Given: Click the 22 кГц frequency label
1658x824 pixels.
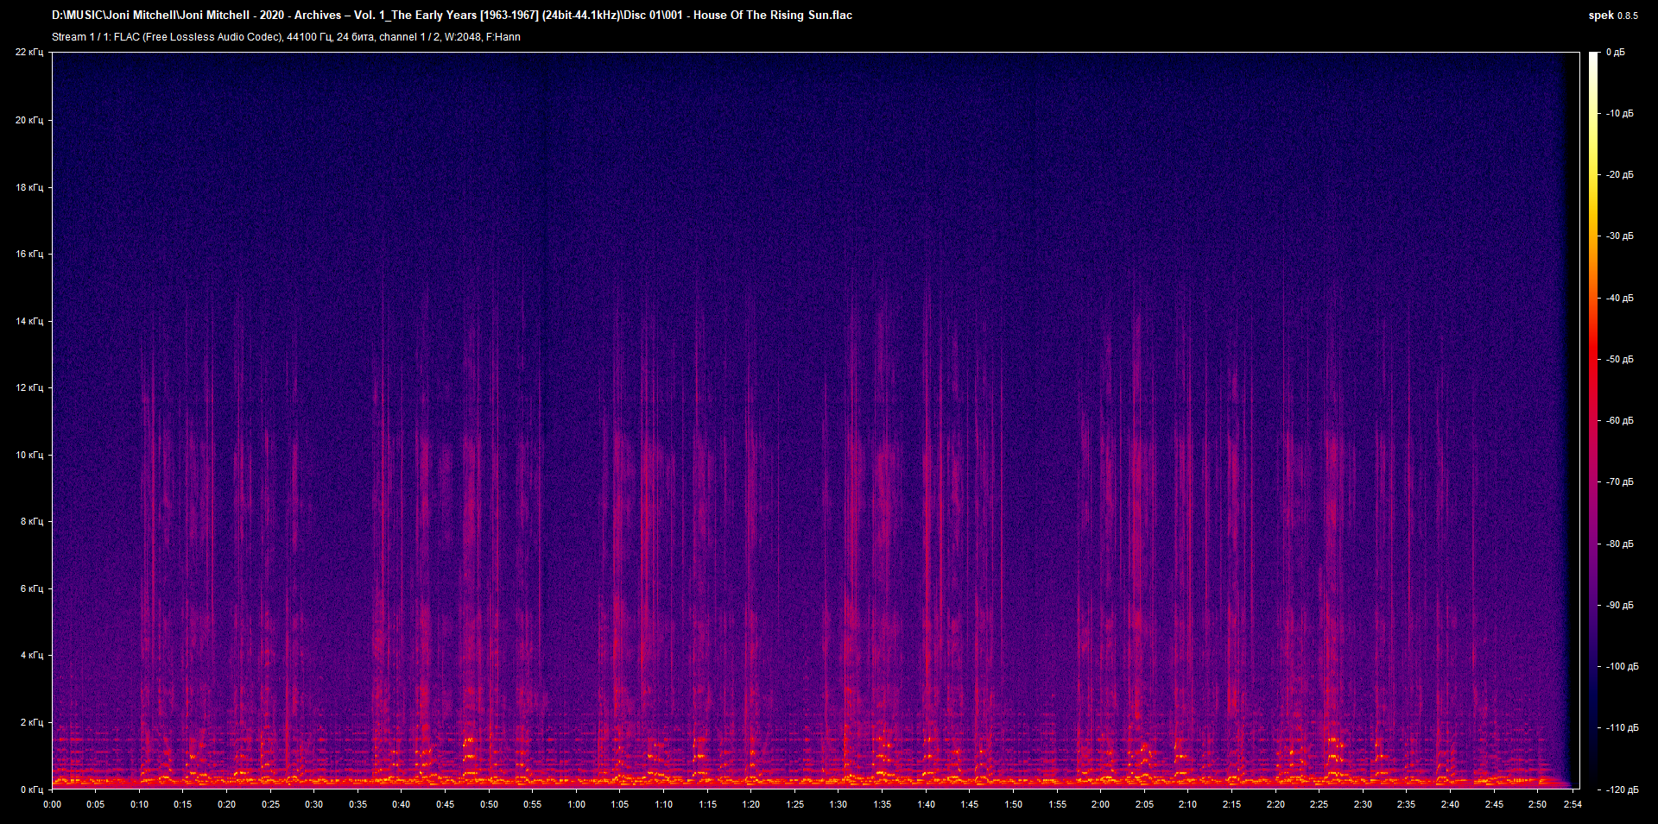Looking at the screenshot, I should 30,52.
